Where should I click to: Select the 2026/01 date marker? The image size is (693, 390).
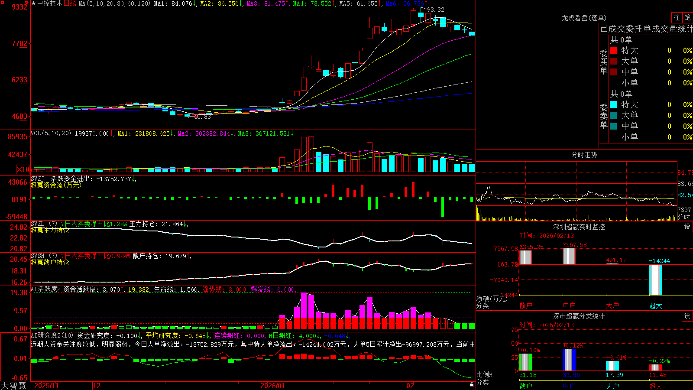272,386
